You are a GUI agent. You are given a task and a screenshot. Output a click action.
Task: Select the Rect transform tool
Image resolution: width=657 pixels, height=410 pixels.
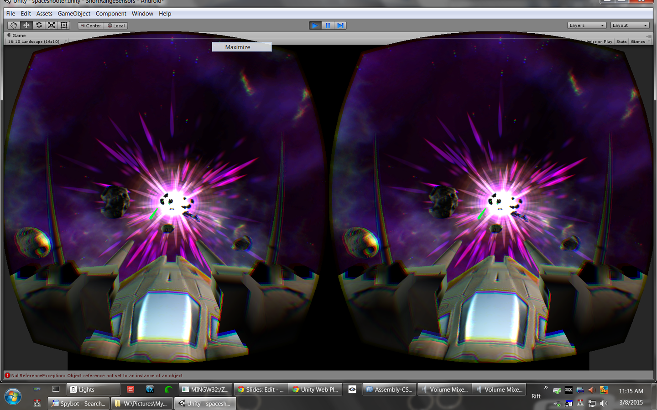pos(64,26)
